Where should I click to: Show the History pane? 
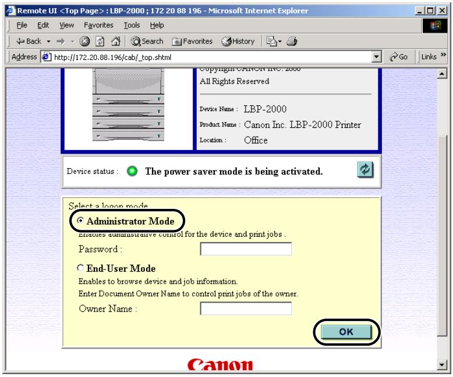(x=238, y=41)
